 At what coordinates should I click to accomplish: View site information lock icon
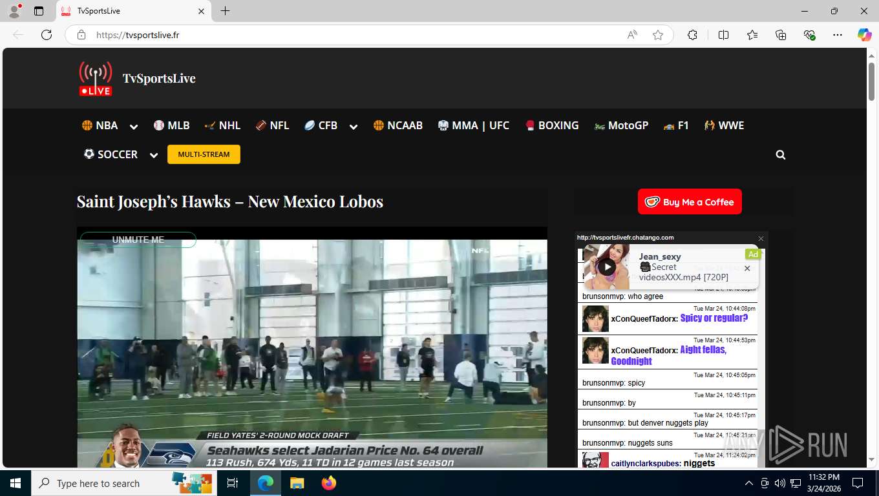point(81,35)
